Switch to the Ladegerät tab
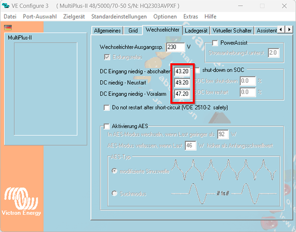The width and height of the screenshot is (296, 232). pyautogui.click(x=196, y=31)
